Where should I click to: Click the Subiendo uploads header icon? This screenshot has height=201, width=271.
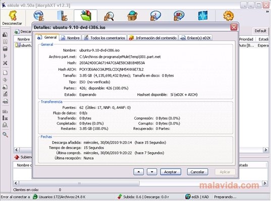coord(17,157)
